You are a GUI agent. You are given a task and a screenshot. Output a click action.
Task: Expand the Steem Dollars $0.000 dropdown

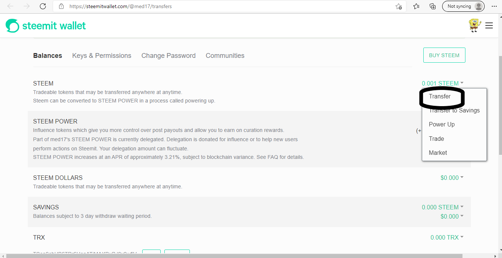pos(452,178)
